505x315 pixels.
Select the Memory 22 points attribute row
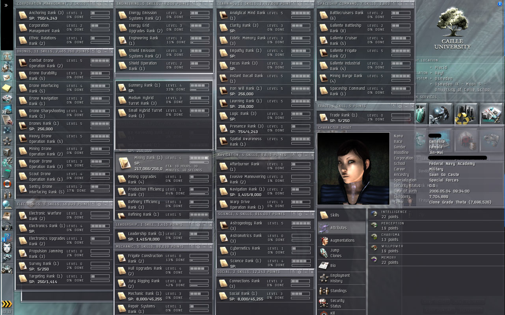click(x=436, y=260)
